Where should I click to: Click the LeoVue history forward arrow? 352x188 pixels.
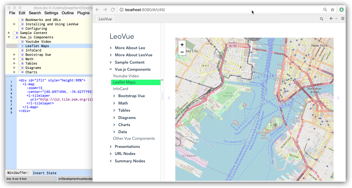click(x=336, y=19)
